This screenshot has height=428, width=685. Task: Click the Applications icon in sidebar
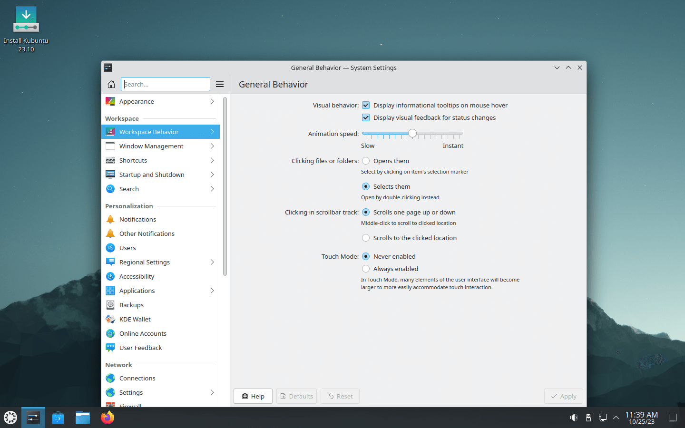[x=110, y=291]
